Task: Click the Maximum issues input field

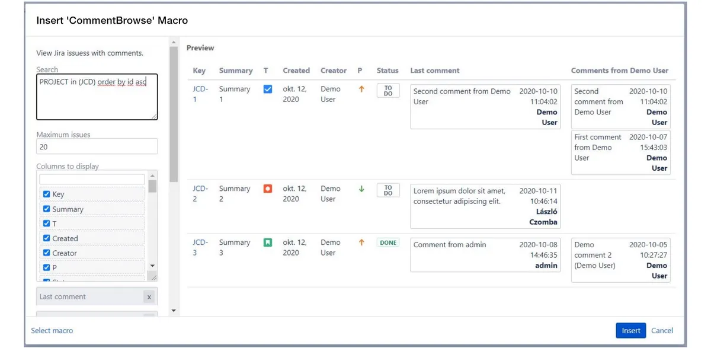Action: pos(97,146)
